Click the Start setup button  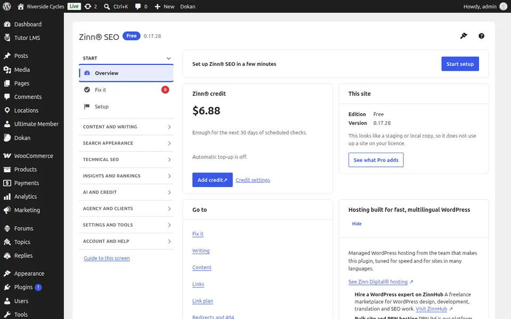(460, 64)
